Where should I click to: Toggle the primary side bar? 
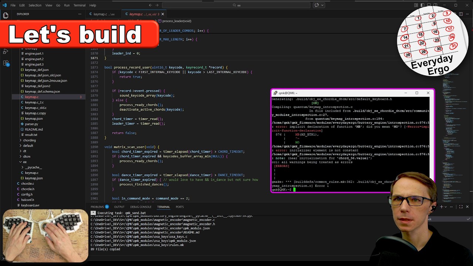click(x=422, y=5)
